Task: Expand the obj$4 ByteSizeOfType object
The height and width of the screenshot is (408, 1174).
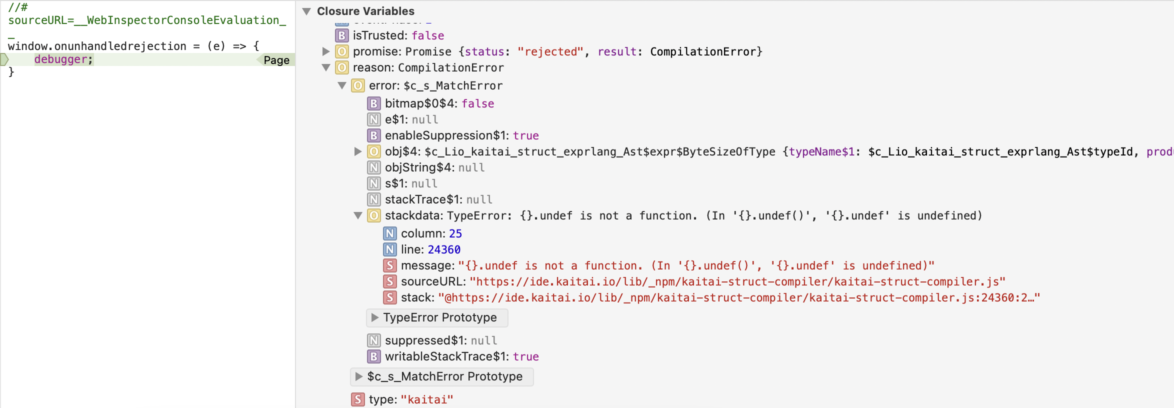Action: [x=357, y=151]
